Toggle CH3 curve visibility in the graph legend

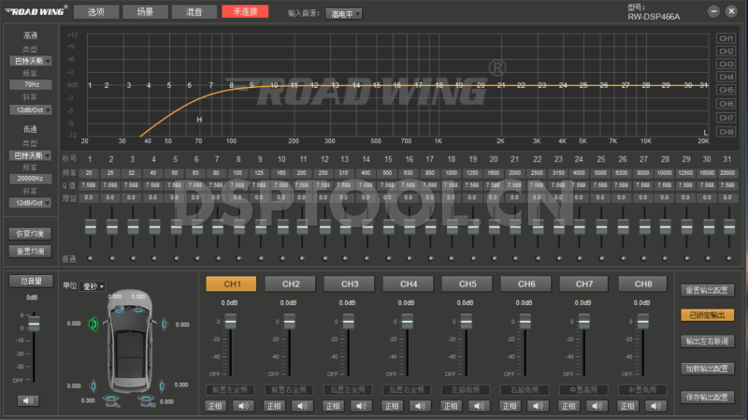[x=726, y=65]
